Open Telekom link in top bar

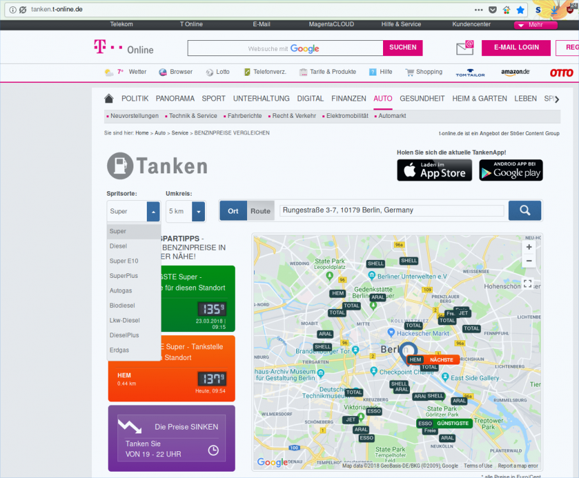(121, 24)
